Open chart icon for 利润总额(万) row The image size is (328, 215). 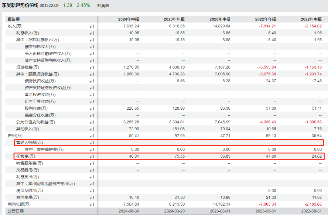coord(92,204)
